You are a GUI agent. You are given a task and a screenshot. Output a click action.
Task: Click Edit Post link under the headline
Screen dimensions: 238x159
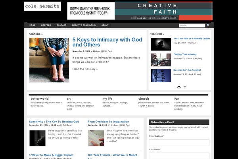(108, 51)
